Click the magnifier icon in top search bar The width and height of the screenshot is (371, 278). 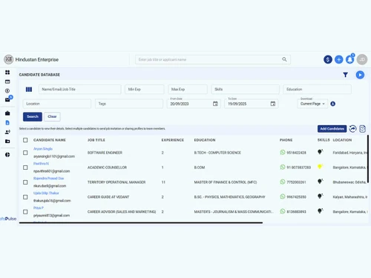(x=284, y=59)
